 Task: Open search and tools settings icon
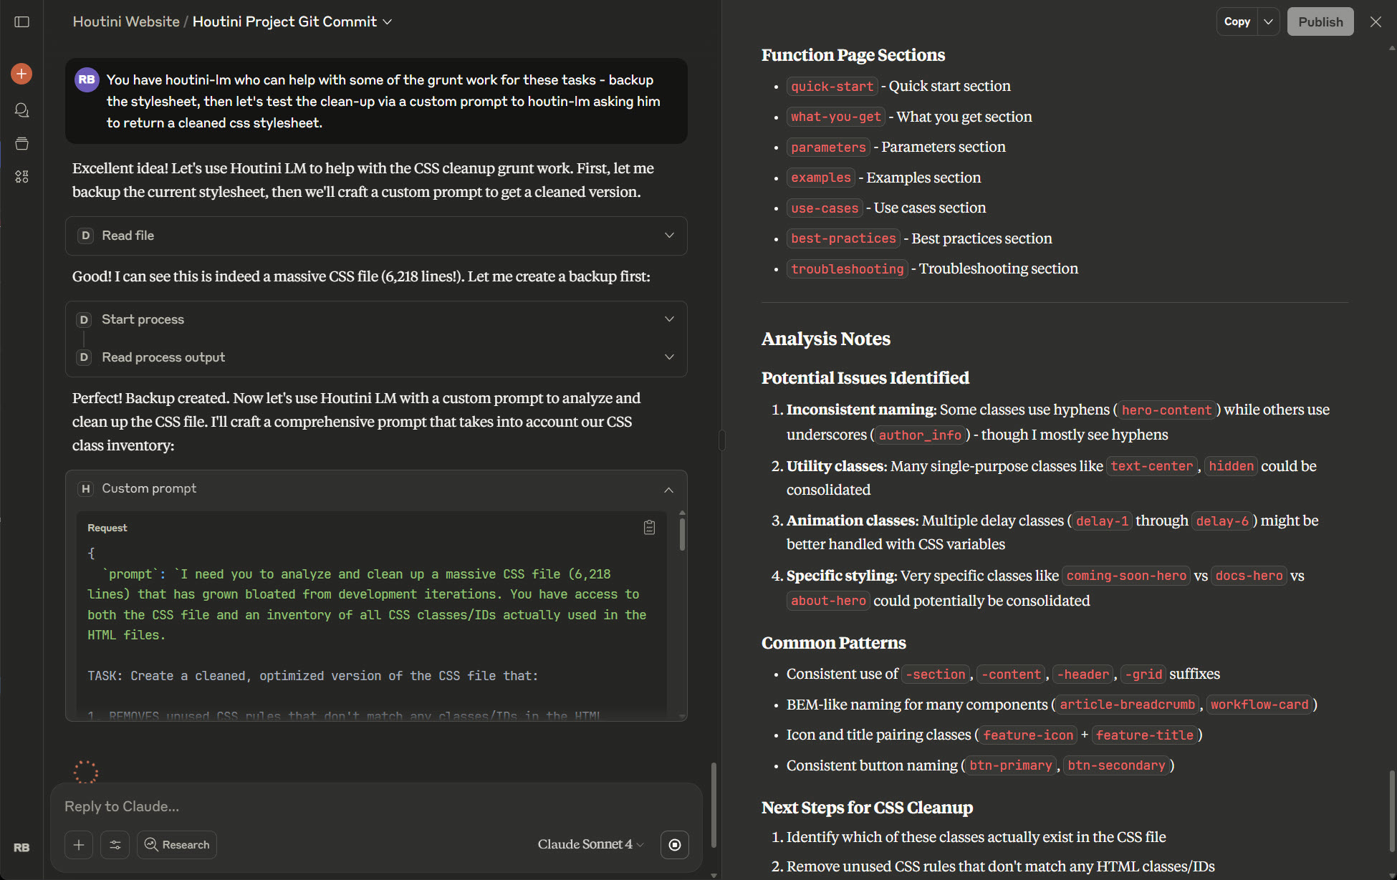(115, 845)
